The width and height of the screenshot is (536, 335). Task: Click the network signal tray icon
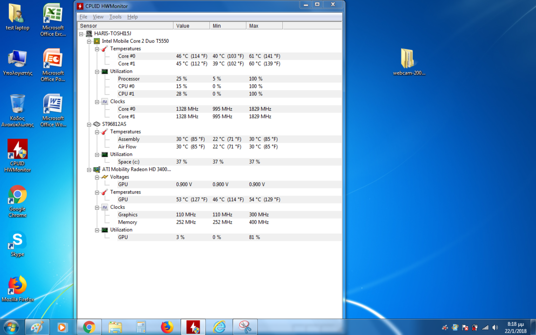tap(485, 328)
